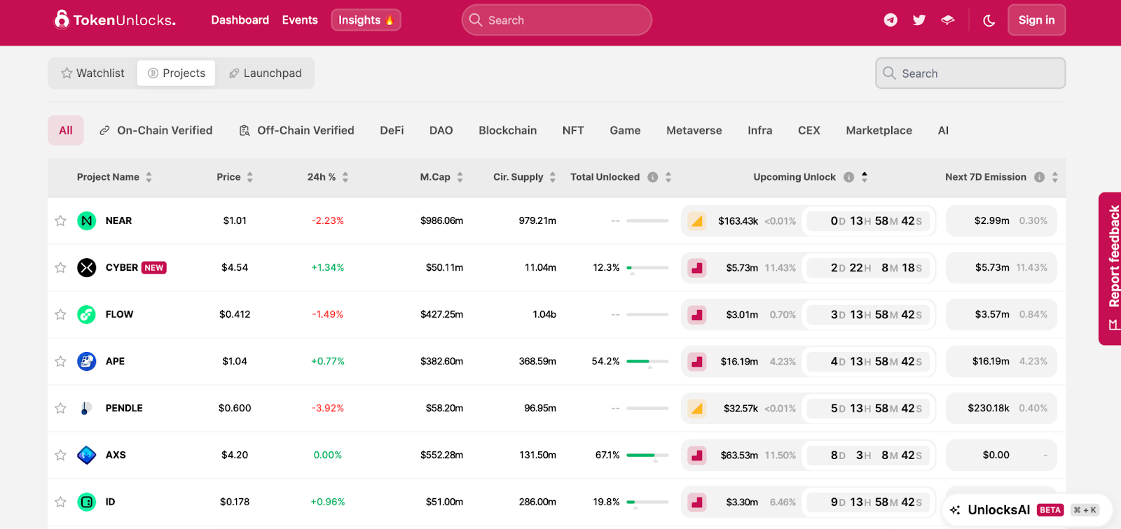Select the Projects tab
The width and height of the screenshot is (1121, 529).
point(177,73)
